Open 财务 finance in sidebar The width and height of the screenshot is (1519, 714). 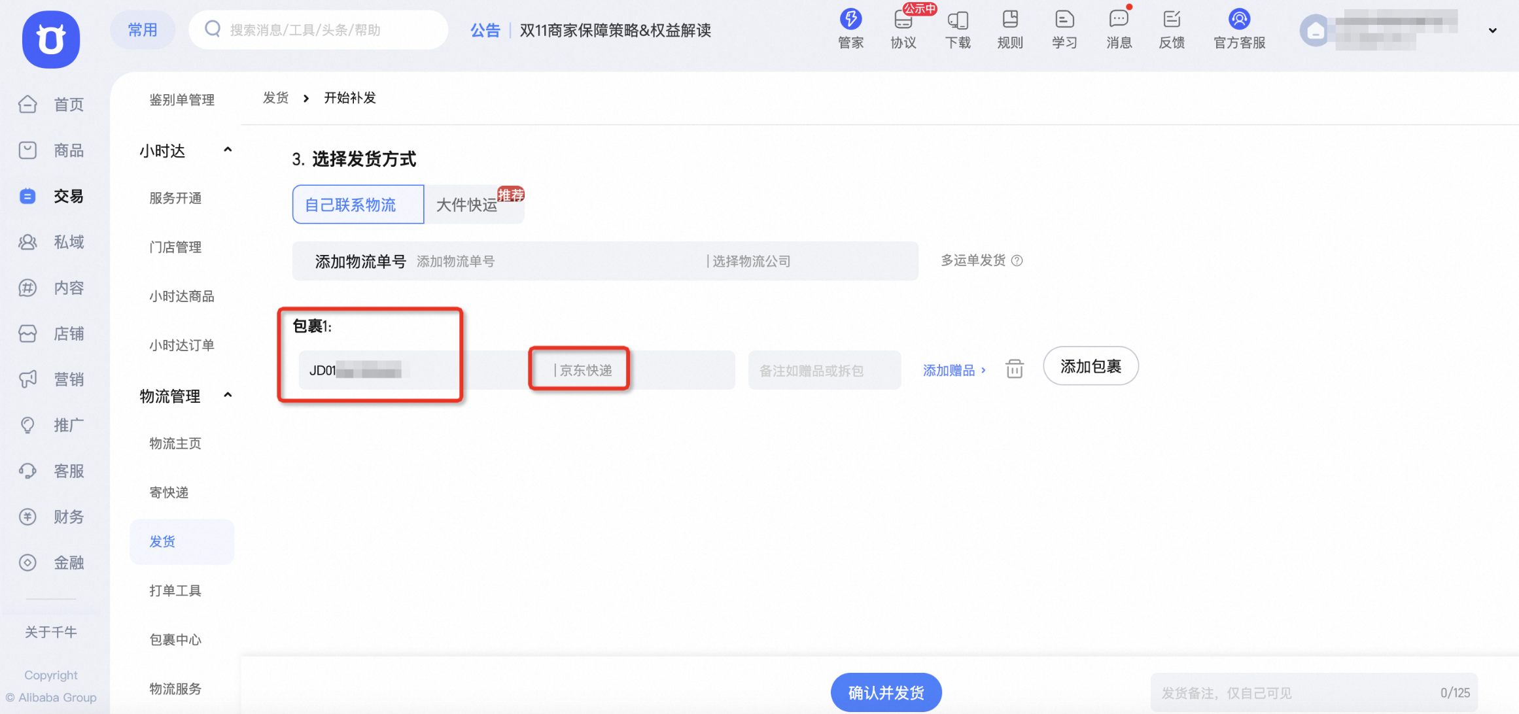[51, 517]
